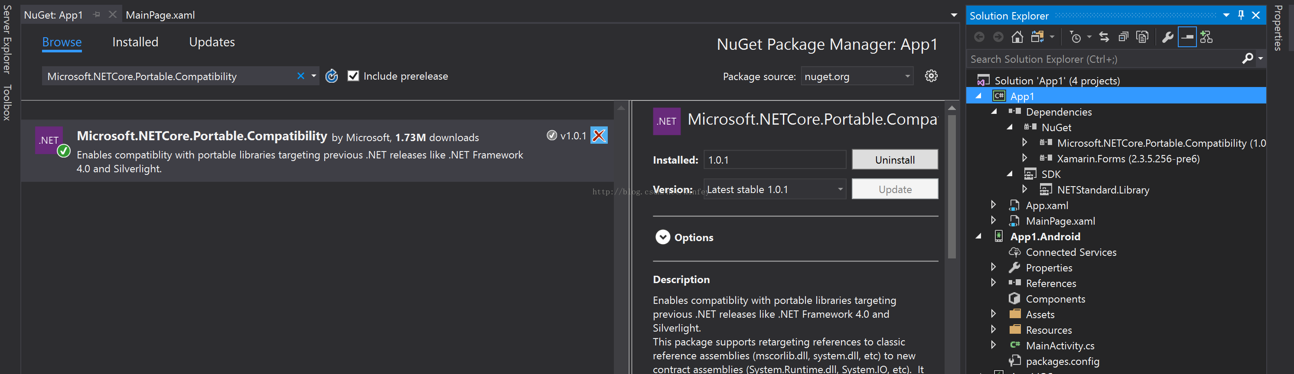Collapse all nodes in Solution Explorer
1294x374 pixels.
click(1123, 37)
